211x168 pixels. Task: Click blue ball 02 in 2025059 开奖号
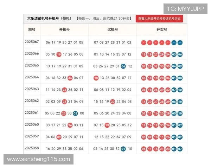click(180, 137)
